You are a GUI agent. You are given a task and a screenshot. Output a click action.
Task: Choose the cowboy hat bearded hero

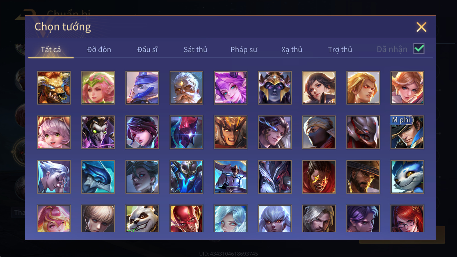(x=363, y=177)
